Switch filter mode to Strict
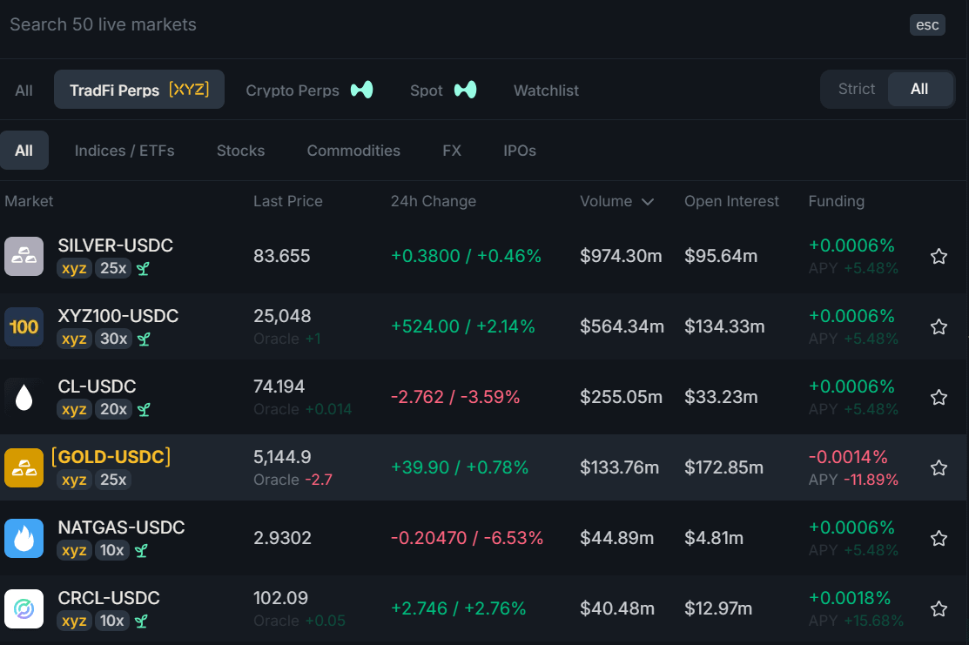 856,89
